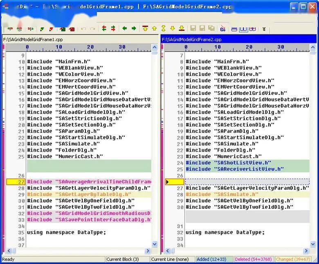Click right line 28 SASimulate.h changed line
The width and height of the screenshot is (319, 264).
tap(247, 194)
